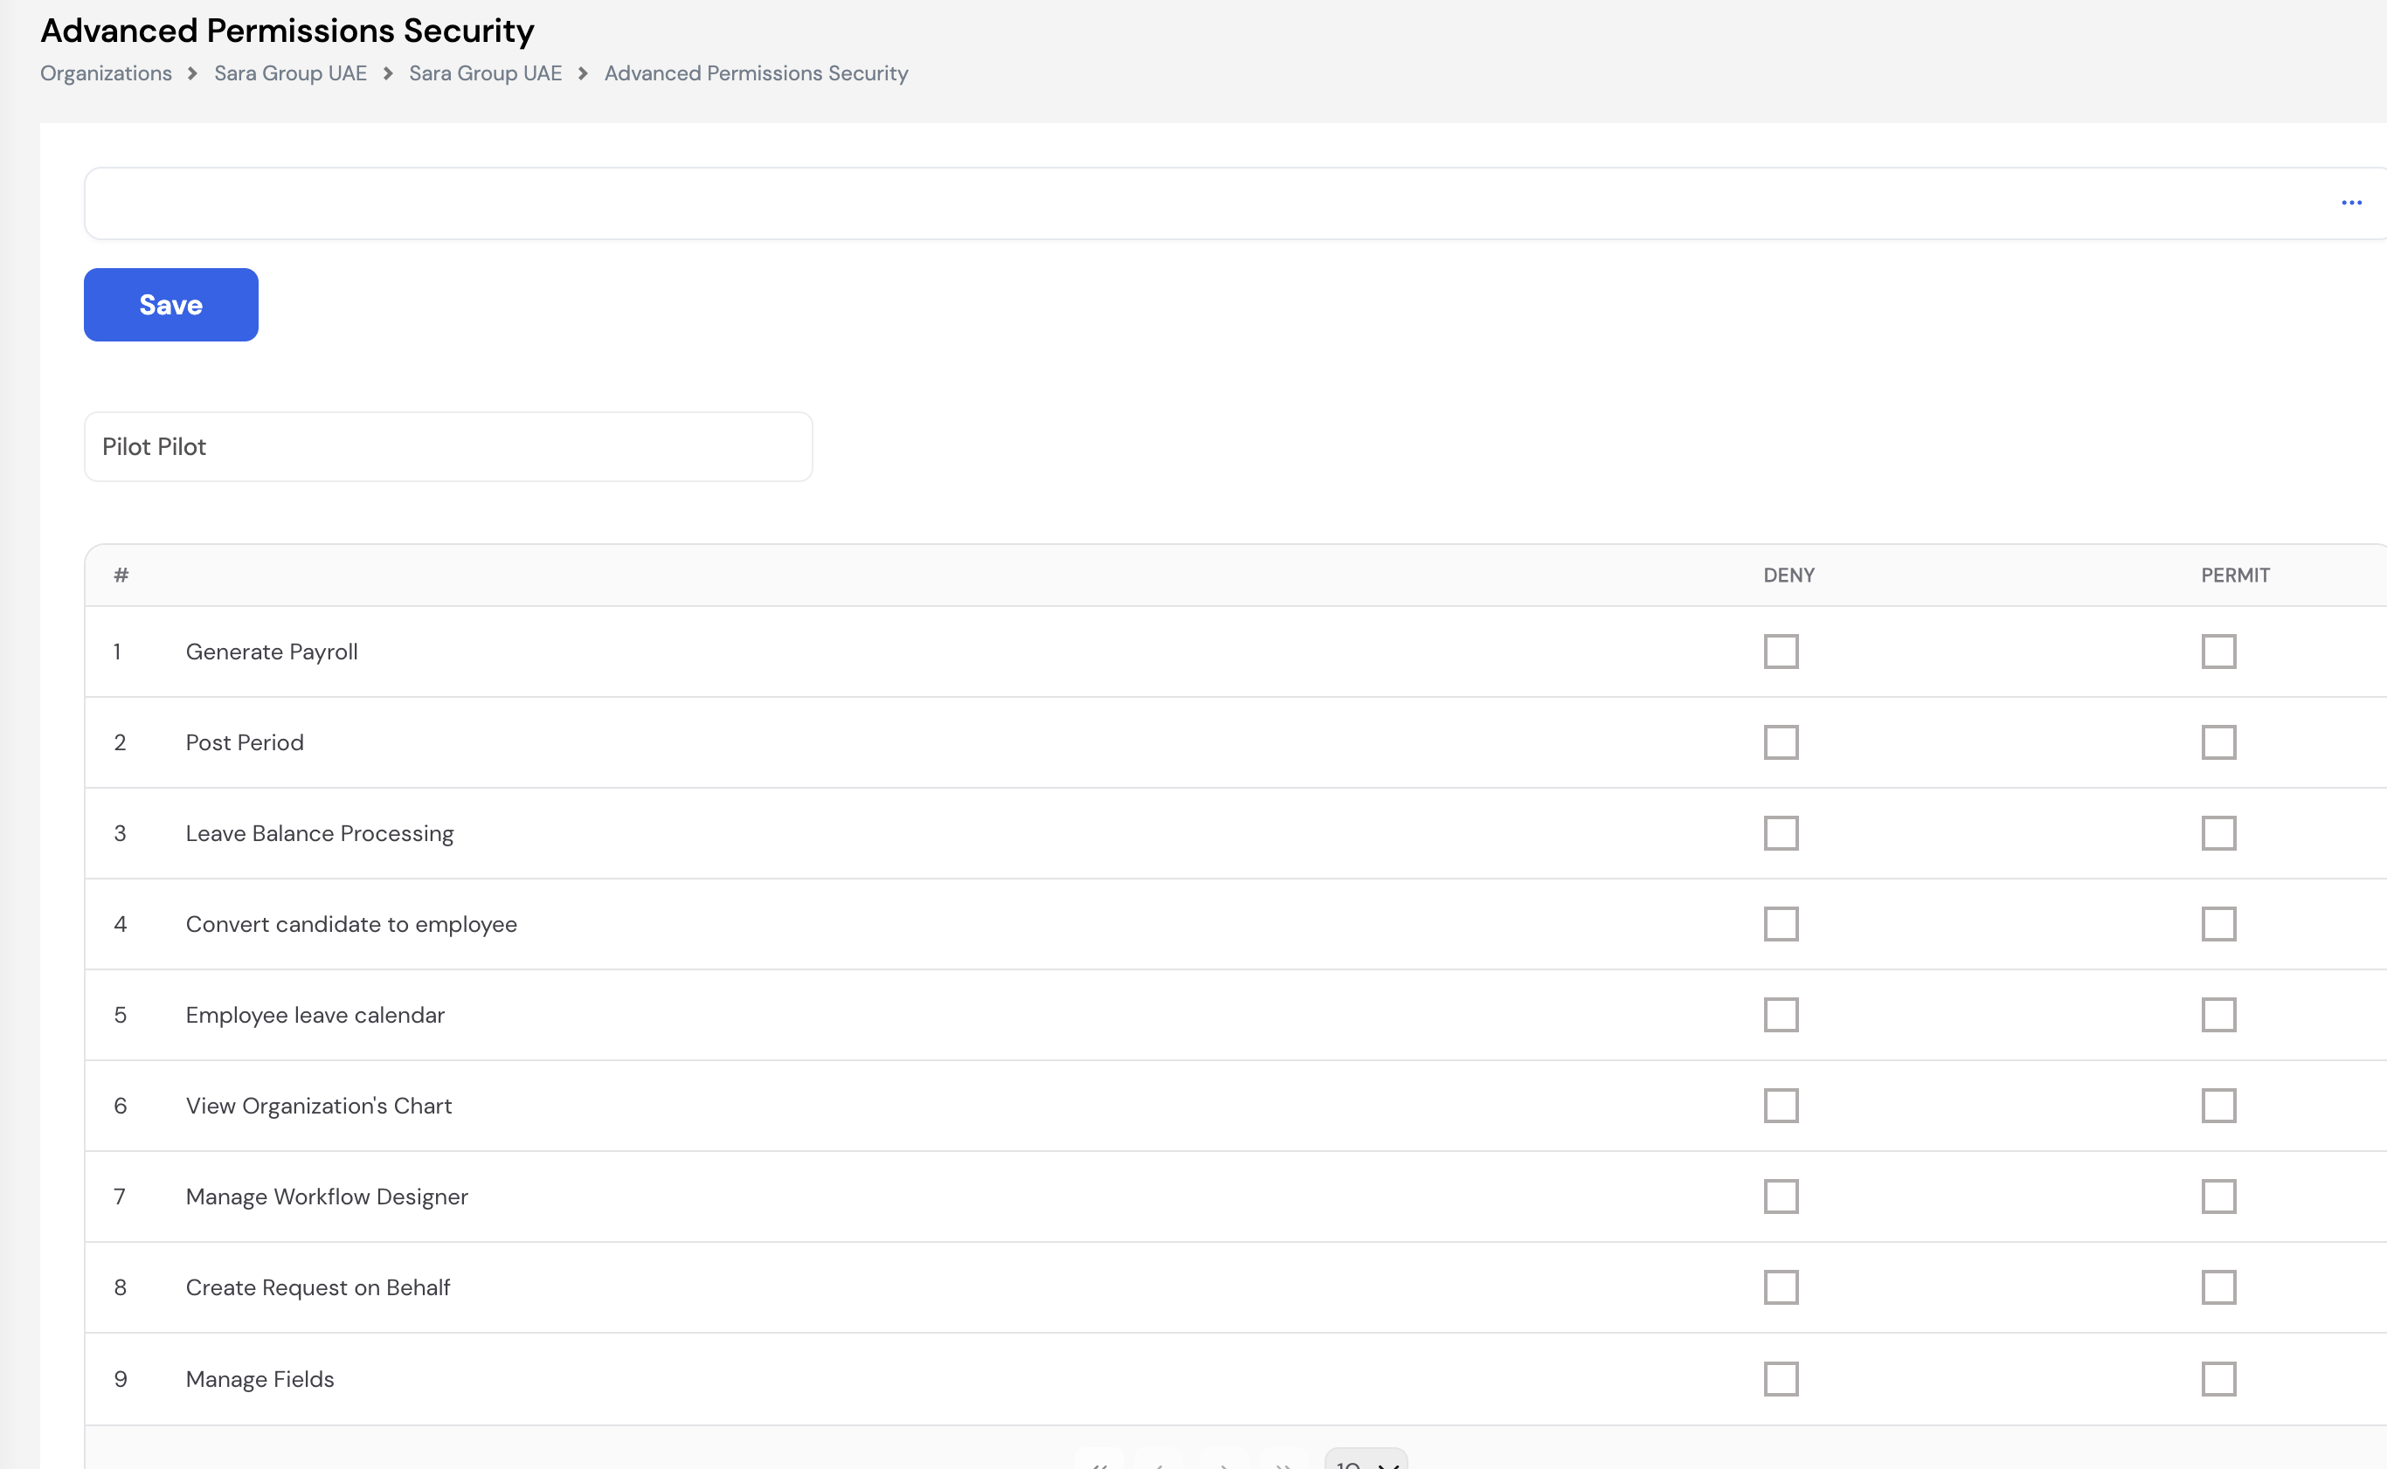The height and width of the screenshot is (1469, 2387).
Task: Click Create Request on Behalf text
Action: click(318, 1287)
